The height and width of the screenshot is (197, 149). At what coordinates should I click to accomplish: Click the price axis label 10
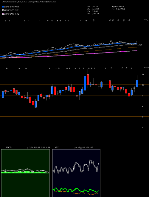pyautogui.click(x=143, y=85)
